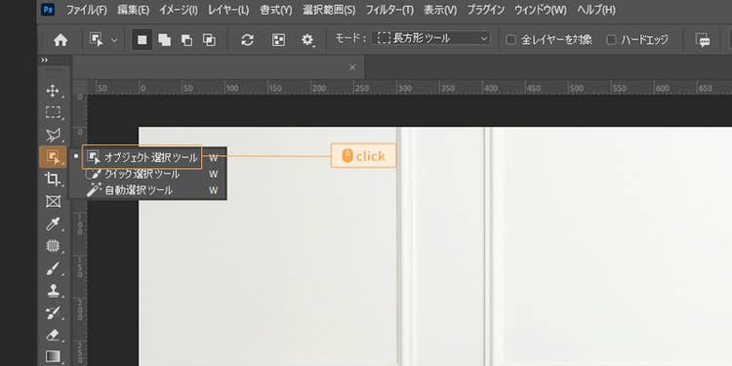Select the History Brush tool

click(x=53, y=312)
